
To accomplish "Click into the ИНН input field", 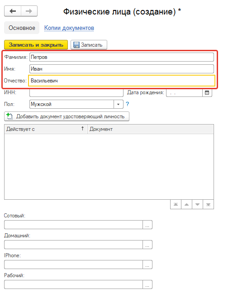I will pyautogui.click(x=76, y=92).
